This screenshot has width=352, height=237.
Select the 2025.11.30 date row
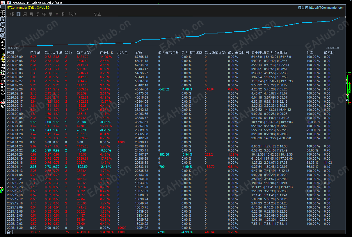(176, 228)
